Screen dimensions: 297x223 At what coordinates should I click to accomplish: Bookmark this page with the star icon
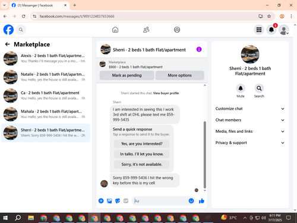(269, 16)
